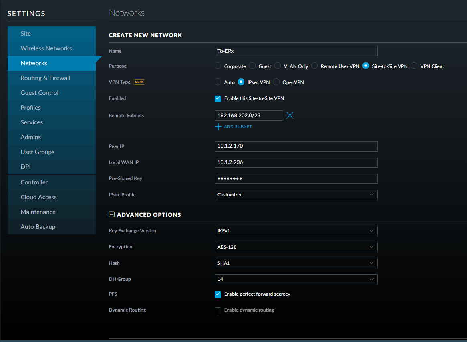467x342 pixels.
Task: Click the Local WAN IP field
Action: click(x=296, y=162)
